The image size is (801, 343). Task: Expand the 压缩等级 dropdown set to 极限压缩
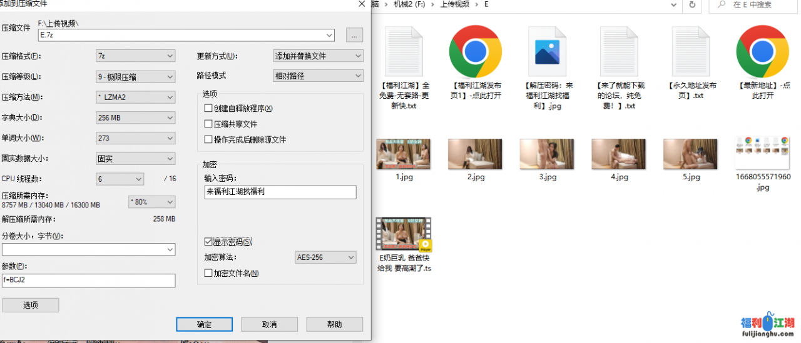(135, 77)
